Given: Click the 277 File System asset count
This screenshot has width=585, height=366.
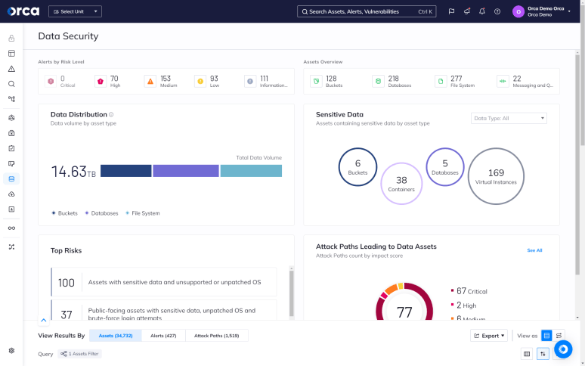Looking at the screenshot, I should (x=457, y=79).
